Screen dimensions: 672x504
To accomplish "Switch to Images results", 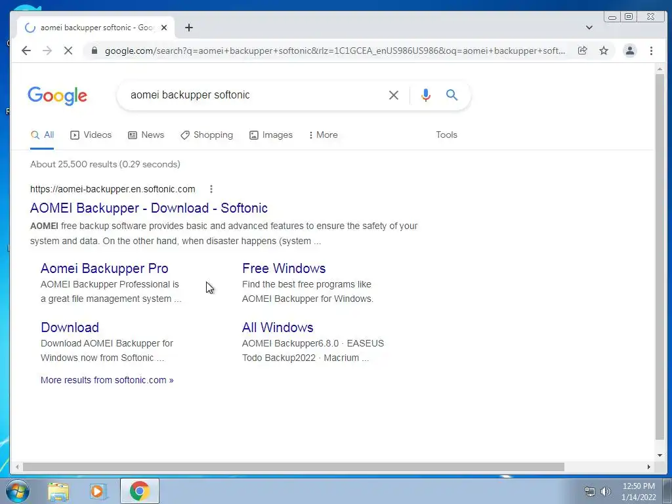I will 271,135.
